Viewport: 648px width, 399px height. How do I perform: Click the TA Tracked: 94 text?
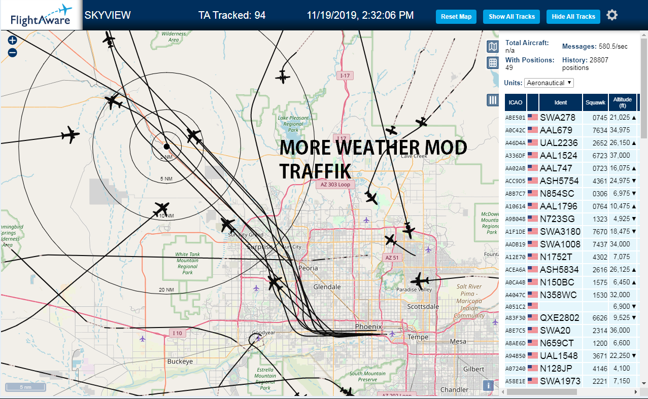point(232,15)
